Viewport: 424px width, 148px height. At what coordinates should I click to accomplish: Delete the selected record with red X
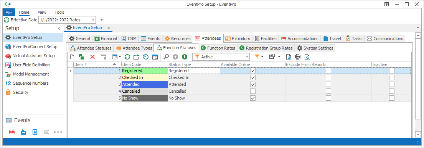(x=92, y=57)
